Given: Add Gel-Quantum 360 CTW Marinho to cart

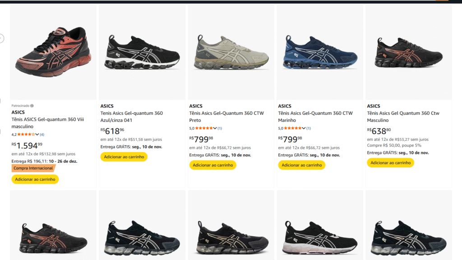Looking at the screenshot, I should (x=302, y=165).
